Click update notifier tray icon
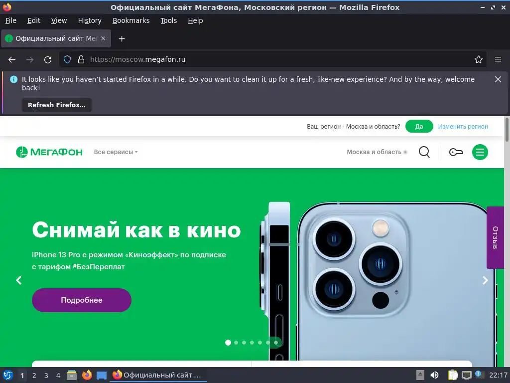The width and height of the screenshot is (510, 383). click(x=480, y=375)
